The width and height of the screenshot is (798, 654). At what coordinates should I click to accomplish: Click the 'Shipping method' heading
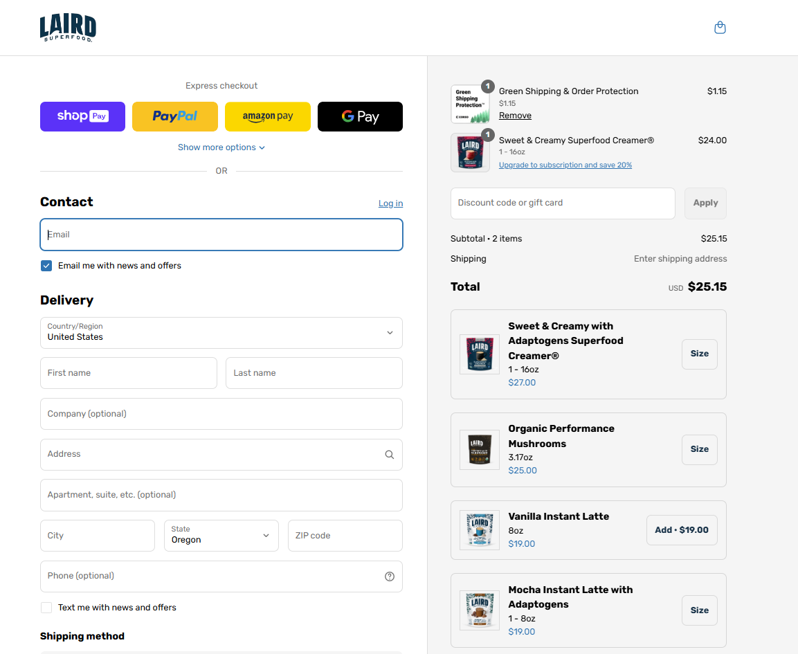click(x=82, y=636)
